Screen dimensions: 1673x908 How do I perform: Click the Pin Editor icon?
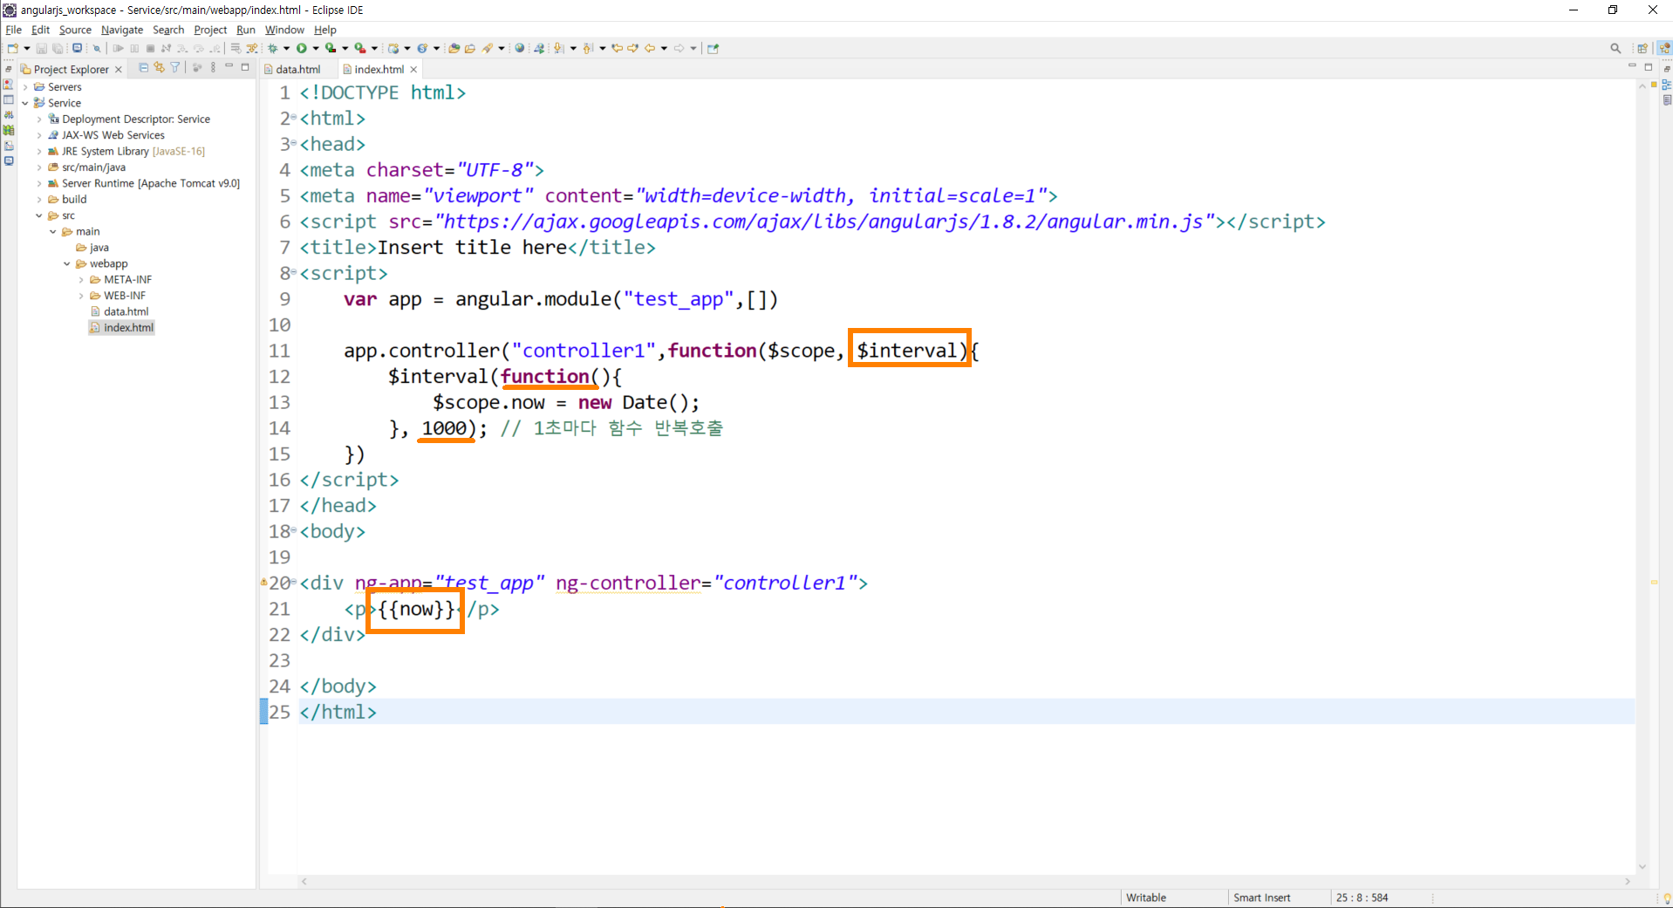(714, 49)
